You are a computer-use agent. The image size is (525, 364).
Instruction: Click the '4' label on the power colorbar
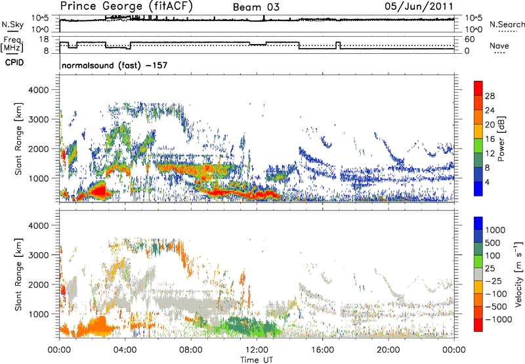[487, 182]
